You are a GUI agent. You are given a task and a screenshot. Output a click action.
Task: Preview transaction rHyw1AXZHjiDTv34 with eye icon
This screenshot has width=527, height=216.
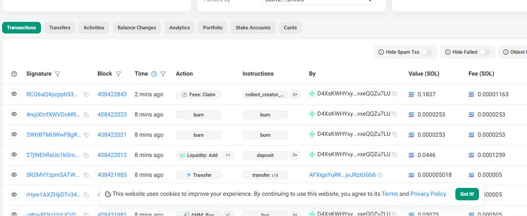pos(14,194)
